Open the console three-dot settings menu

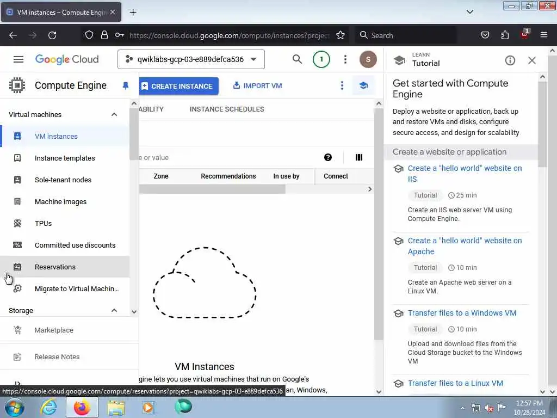[345, 59]
